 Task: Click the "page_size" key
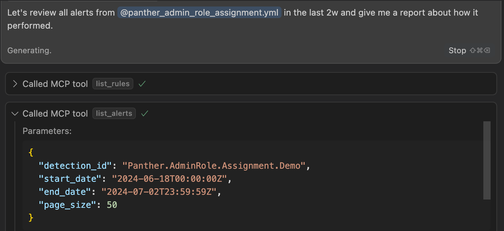click(67, 205)
